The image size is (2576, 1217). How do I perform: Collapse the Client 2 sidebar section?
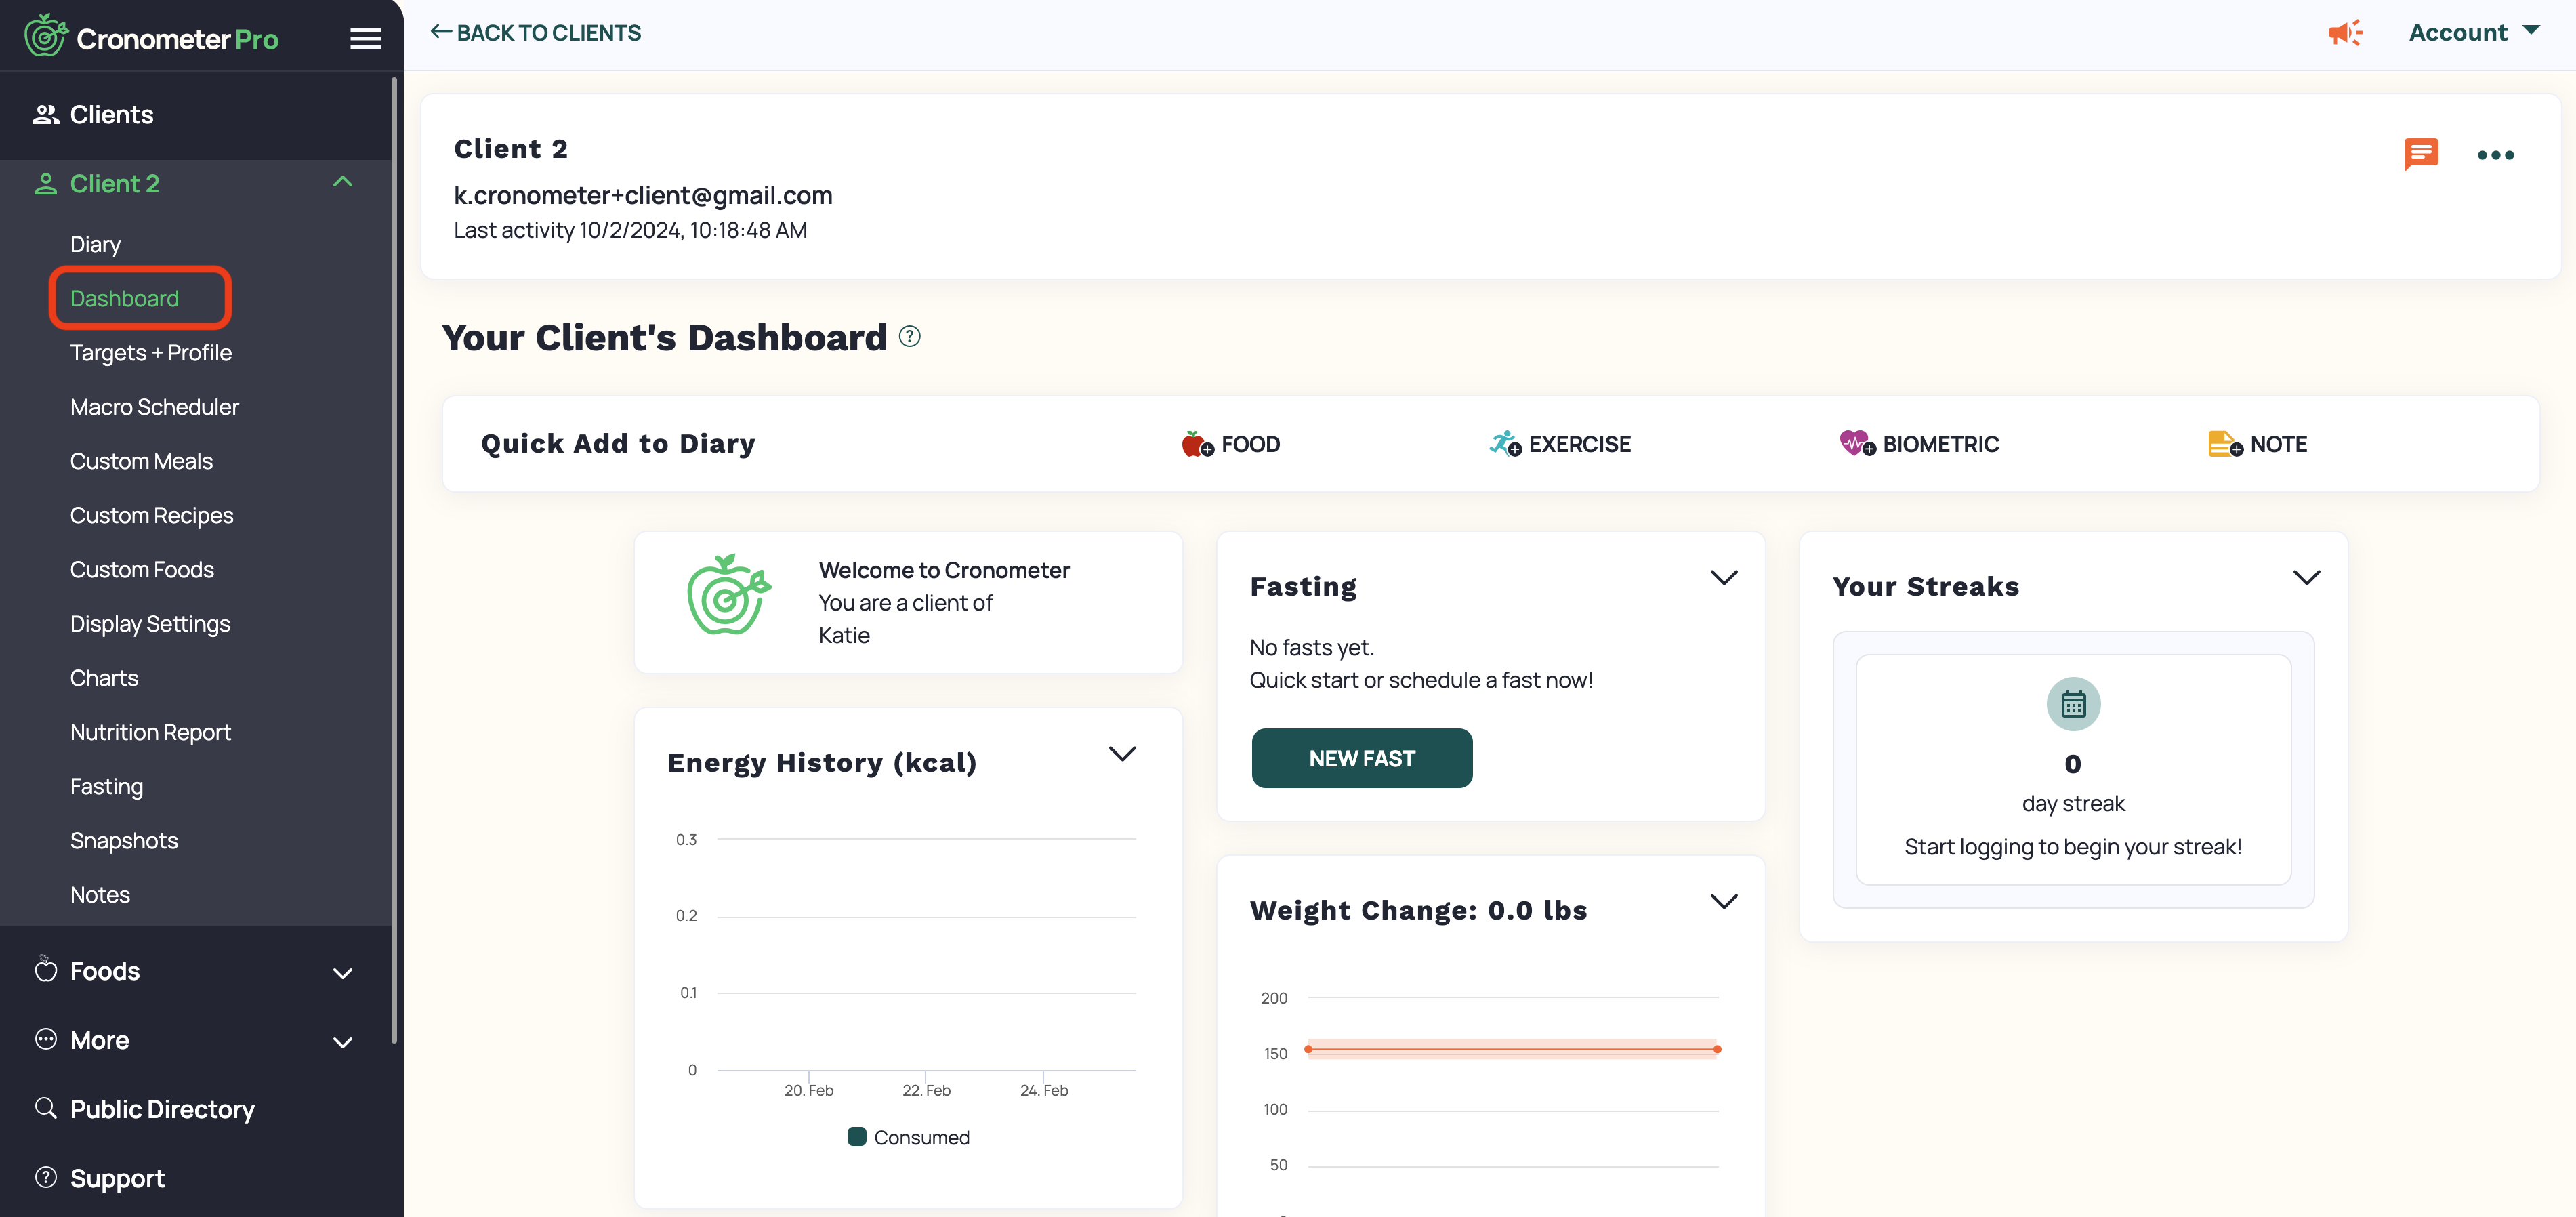[343, 182]
